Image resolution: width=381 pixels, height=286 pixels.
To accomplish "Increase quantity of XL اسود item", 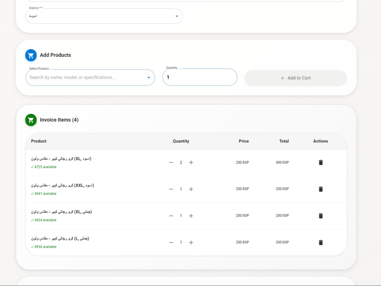I will coord(191,162).
